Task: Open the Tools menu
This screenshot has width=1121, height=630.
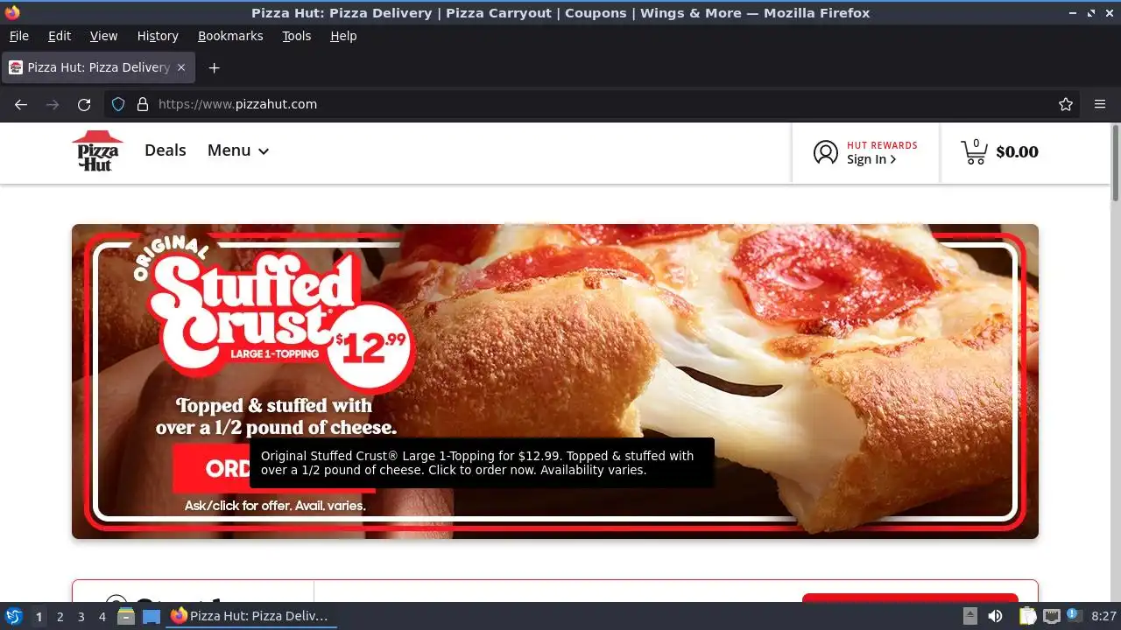Action: 296,36
